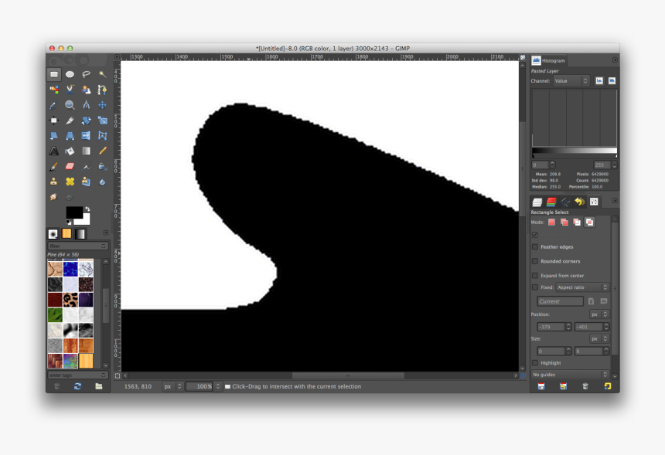Choose the Eraser tool
Image resolution: width=665 pixels, height=455 pixels.
(70, 165)
